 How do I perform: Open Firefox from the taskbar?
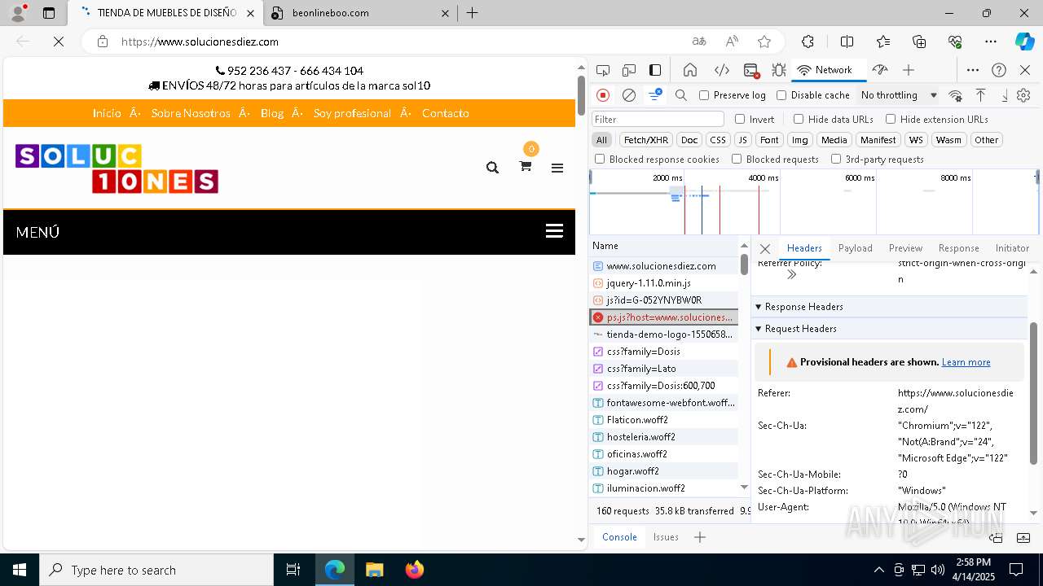coord(414,570)
